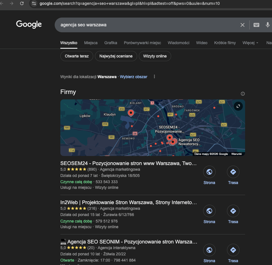Open In2Web business listing title
The height and width of the screenshot is (265, 272).
pos(129,202)
